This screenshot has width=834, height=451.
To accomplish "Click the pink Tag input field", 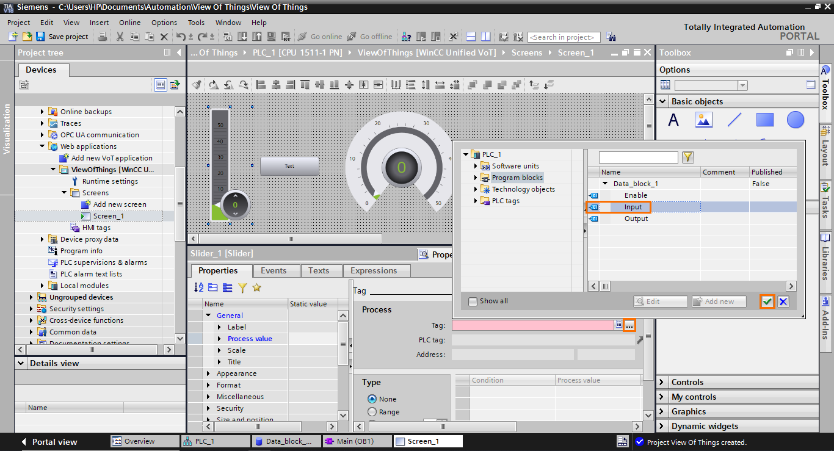I will [533, 326].
